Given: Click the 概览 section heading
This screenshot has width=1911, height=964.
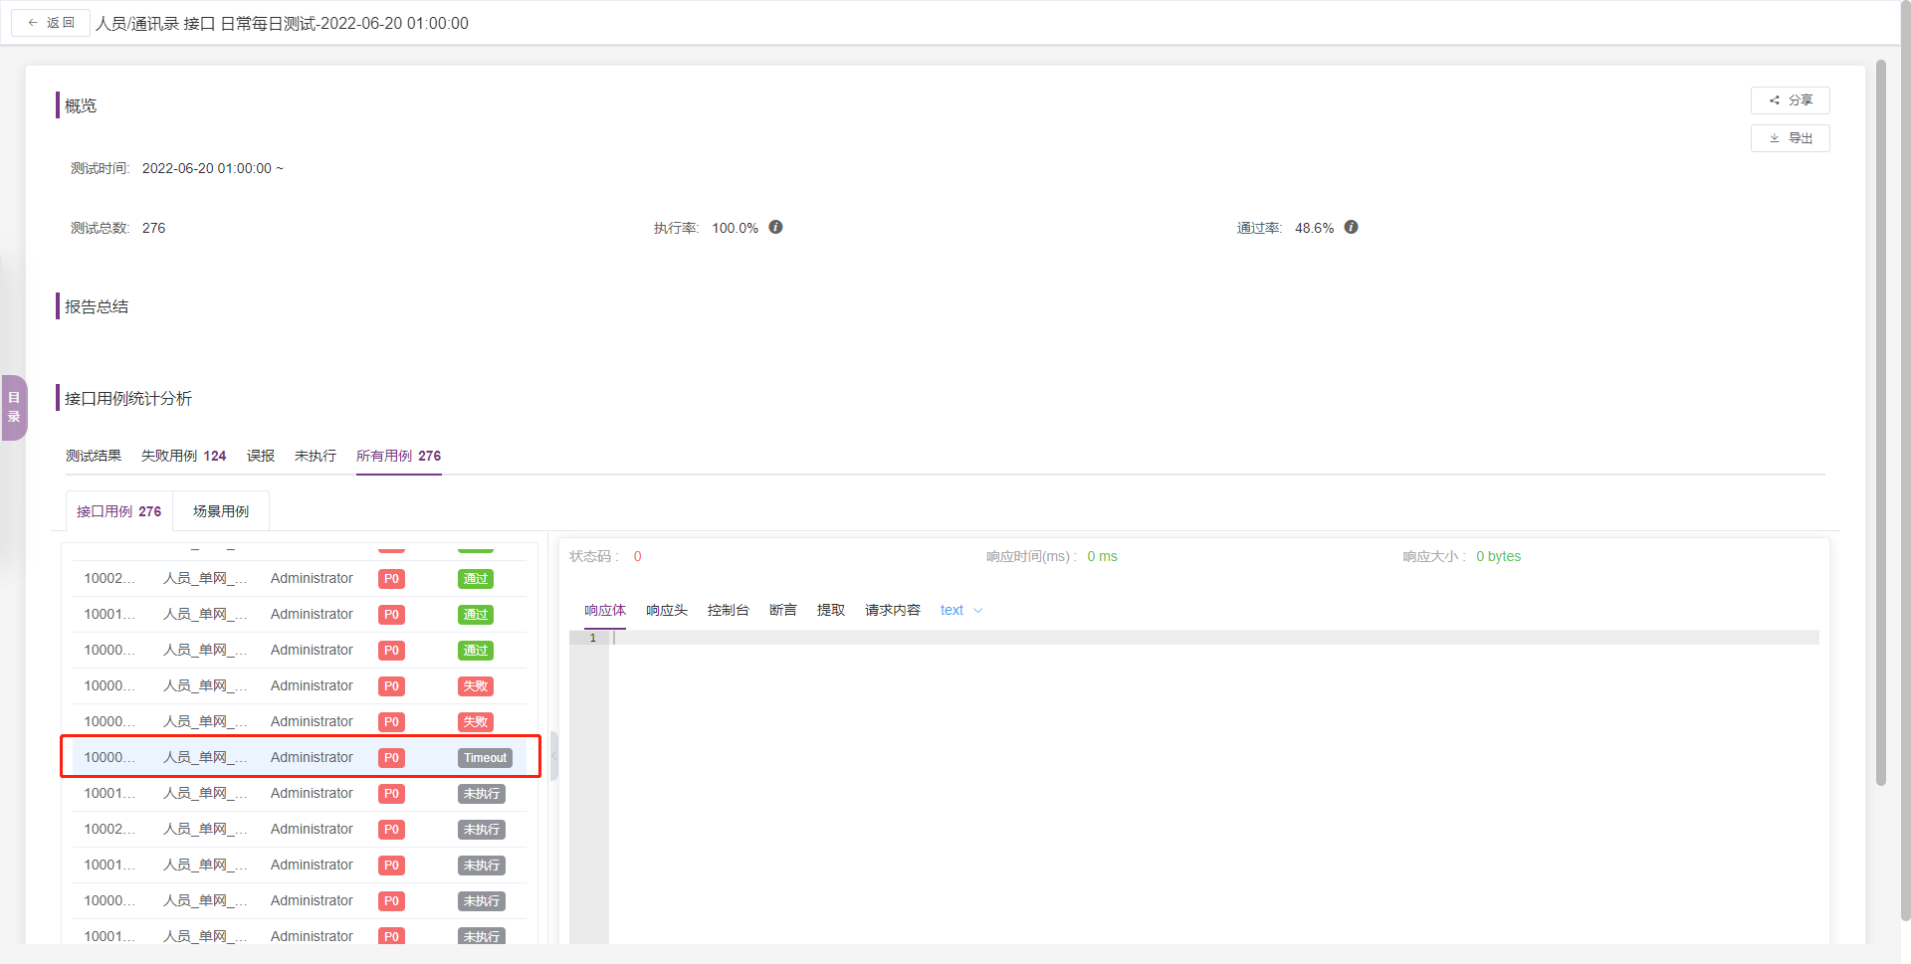Looking at the screenshot, I should 81,106.
